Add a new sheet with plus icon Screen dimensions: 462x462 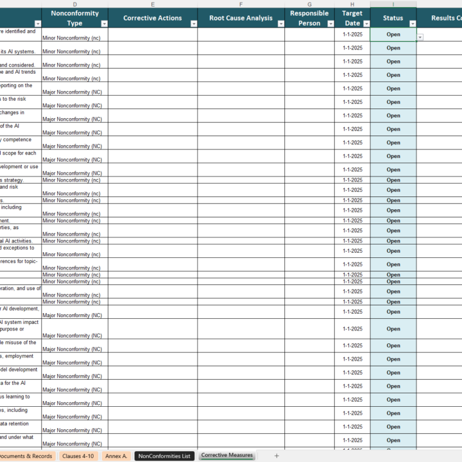pos(277,456)
